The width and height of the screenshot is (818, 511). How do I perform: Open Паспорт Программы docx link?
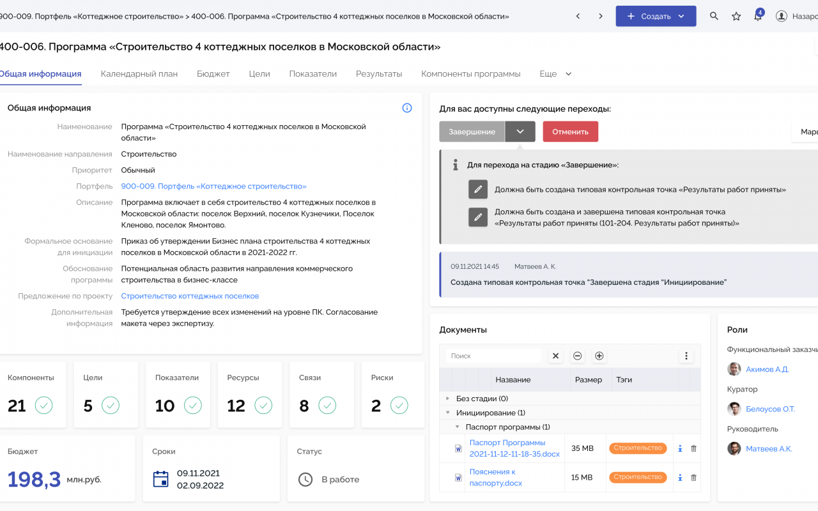[514, 448]
